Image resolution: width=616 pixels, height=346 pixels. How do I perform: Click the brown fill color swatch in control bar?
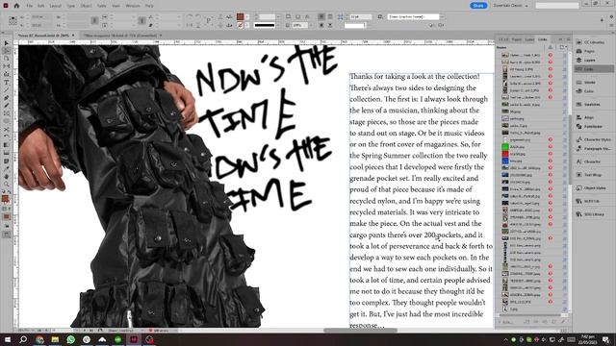[240, 17]
